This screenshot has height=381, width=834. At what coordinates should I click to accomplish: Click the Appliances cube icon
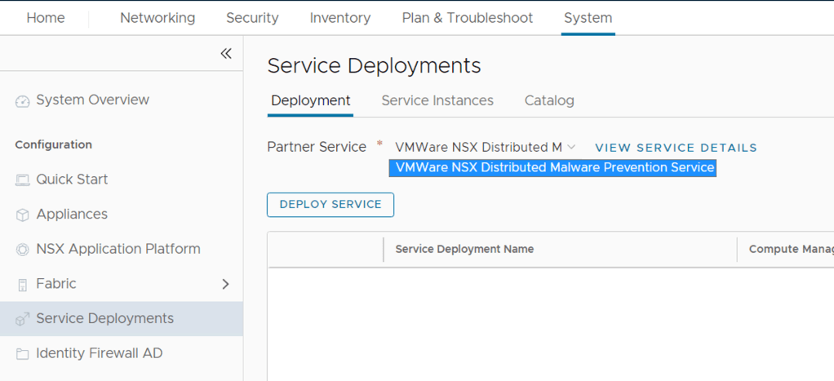[x=22, y=215]
